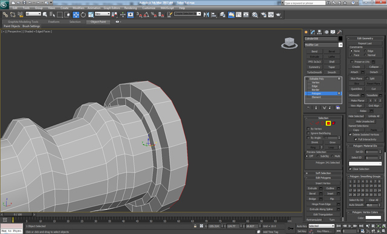Open the Rendering menu
The image size is (387, 234).
(131, 8)
